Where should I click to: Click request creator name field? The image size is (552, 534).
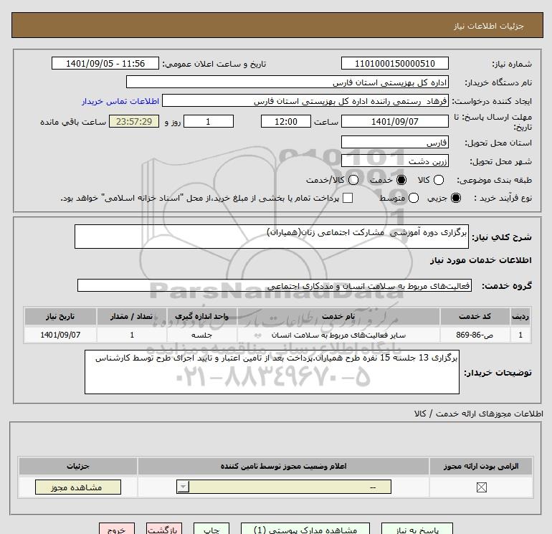(305, 100)
